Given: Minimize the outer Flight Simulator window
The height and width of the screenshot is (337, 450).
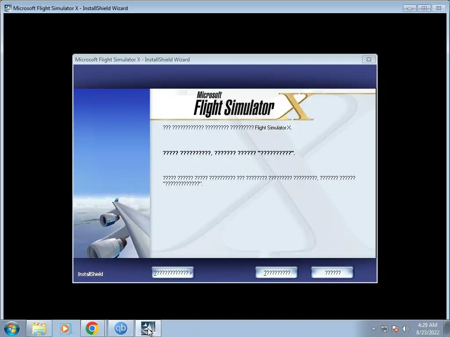Looking at the screenshot, I should tap(410, 8).
